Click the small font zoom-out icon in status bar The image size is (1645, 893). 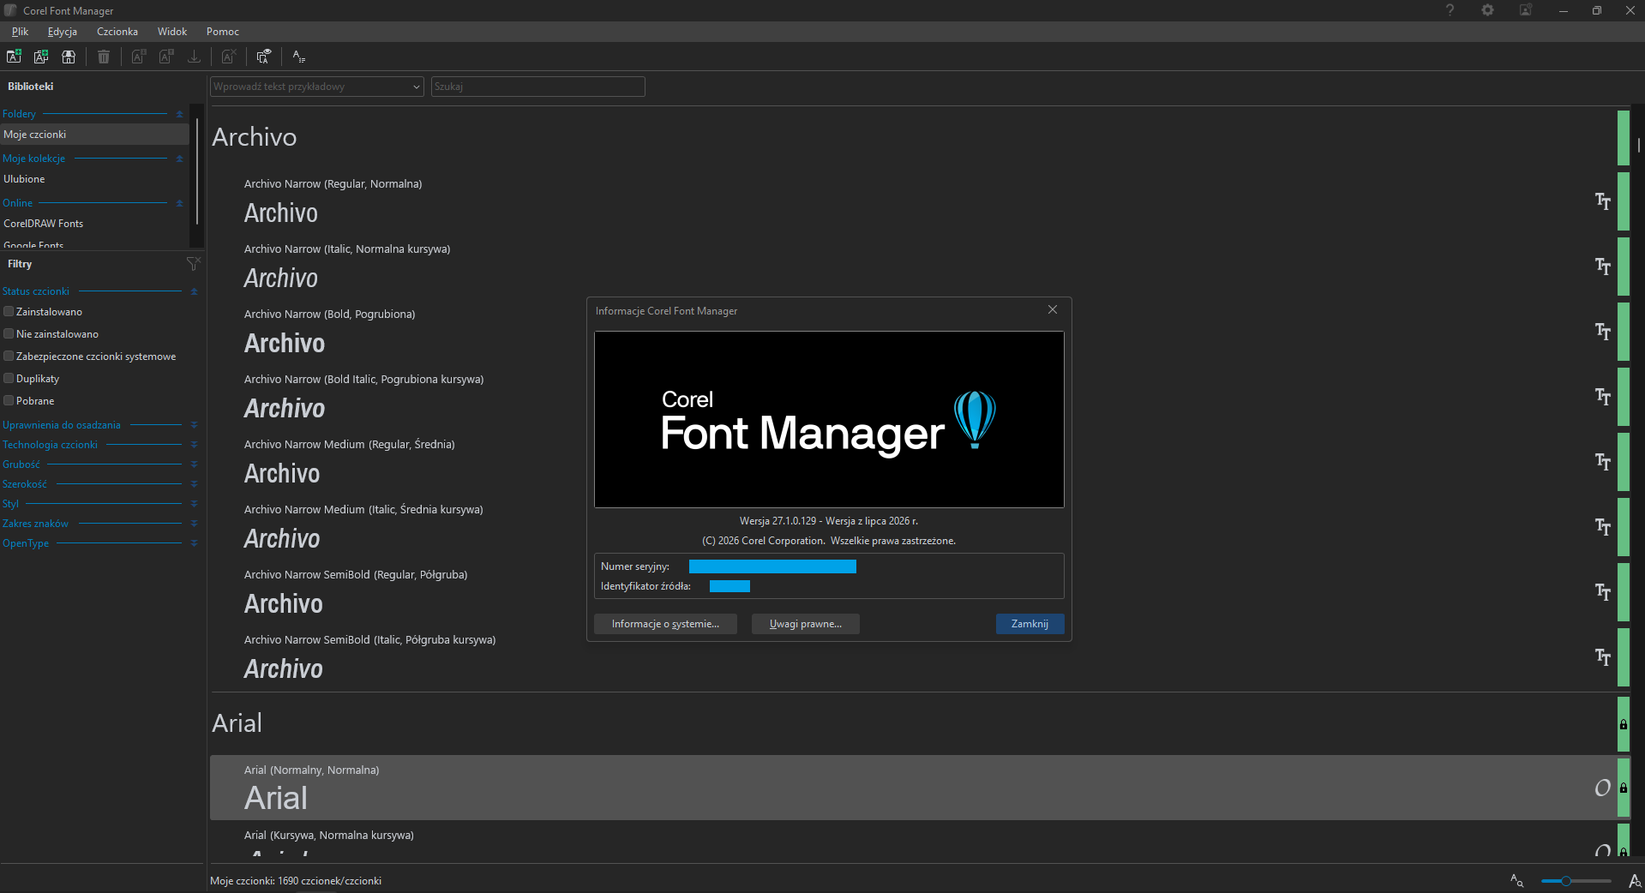(x=1516, y=880)
